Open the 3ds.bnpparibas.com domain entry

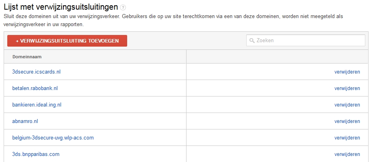tap(36, 154)
